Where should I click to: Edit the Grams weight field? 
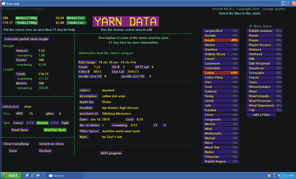pyautogui.click(x=21, y=60)
